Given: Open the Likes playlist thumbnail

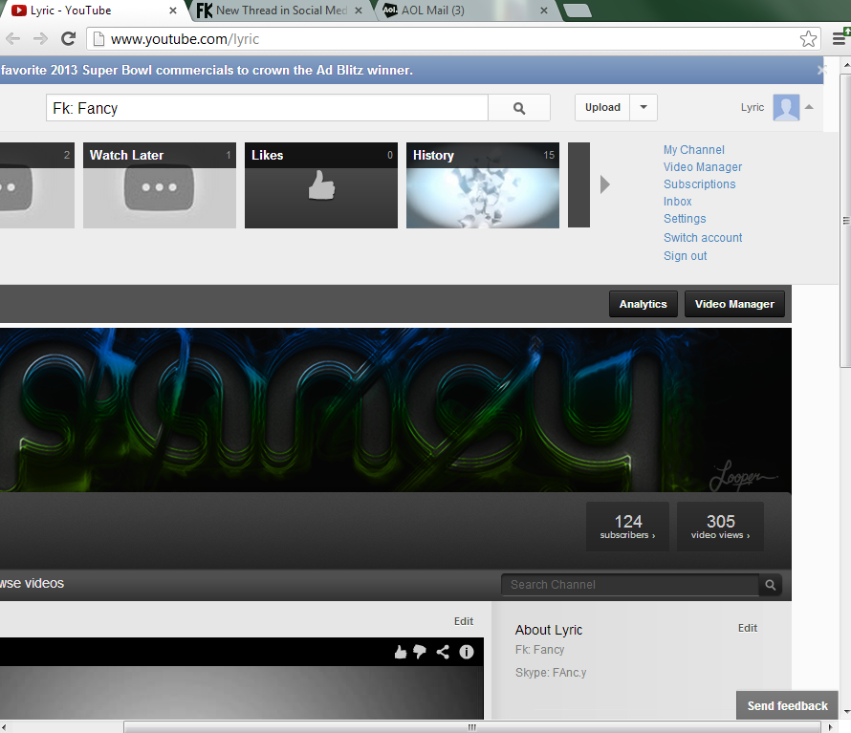Looking at the screenshot, I should click(x=321, y=185).
